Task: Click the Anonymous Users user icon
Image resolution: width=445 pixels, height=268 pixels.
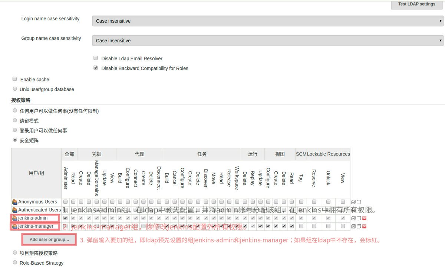Action: coord(14,202)
